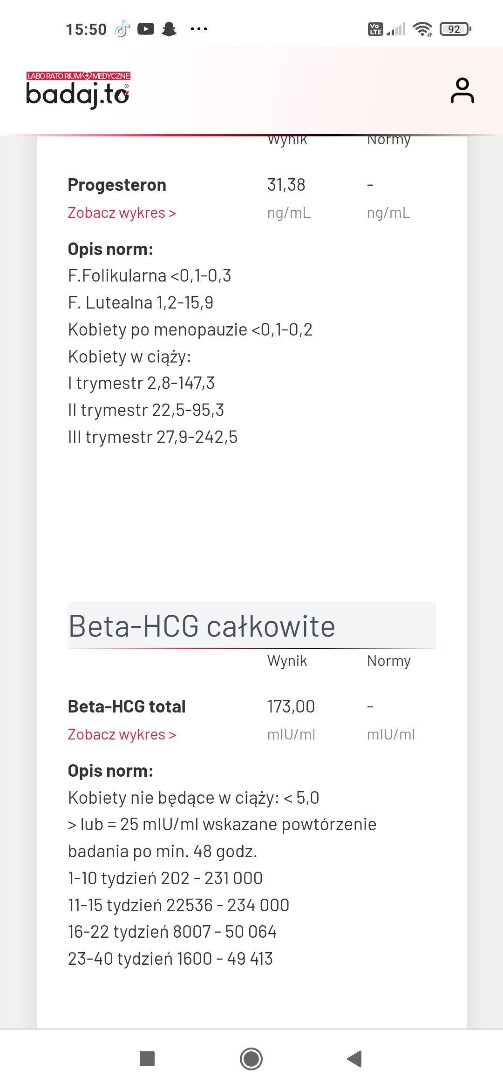The width and height of the screenshot is (503, 1089).
Task: Open the Progesteron 'Zobacz wykres' link
Action: tap(122, 213)
